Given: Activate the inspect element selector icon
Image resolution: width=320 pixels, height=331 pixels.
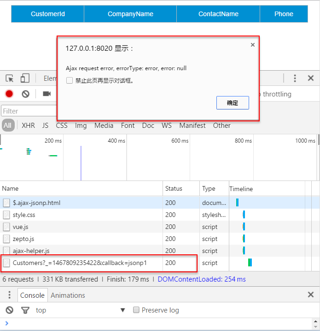Looking at the screenshot, I should pyautogui.click(x=10, y=78).
